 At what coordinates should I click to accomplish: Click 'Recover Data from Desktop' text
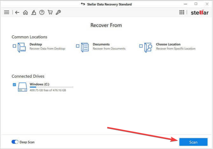click(47, 48)
